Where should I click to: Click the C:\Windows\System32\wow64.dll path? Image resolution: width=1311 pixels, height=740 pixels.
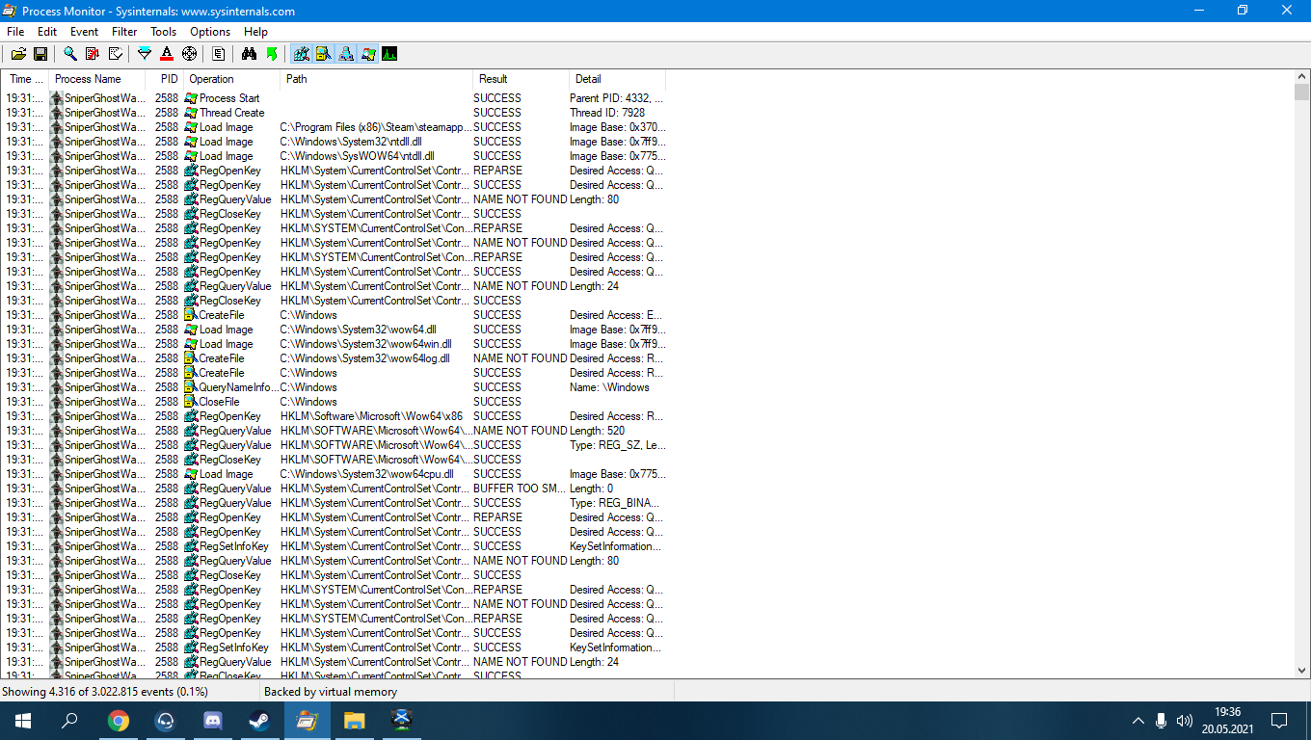(x=359, y=330)
